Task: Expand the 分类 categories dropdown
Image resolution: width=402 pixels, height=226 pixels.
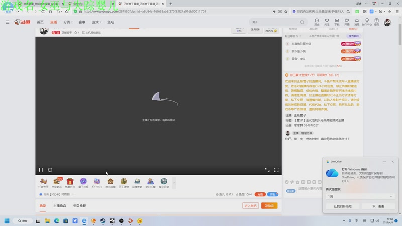Action: (x=68, y=22)
